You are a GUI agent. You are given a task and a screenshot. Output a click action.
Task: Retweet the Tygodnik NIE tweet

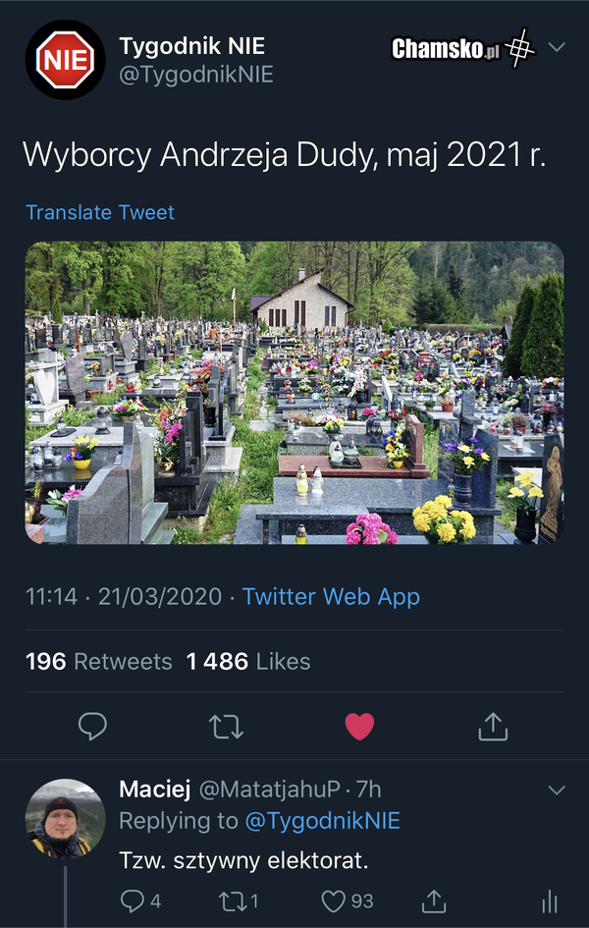(x=226, y=726)
